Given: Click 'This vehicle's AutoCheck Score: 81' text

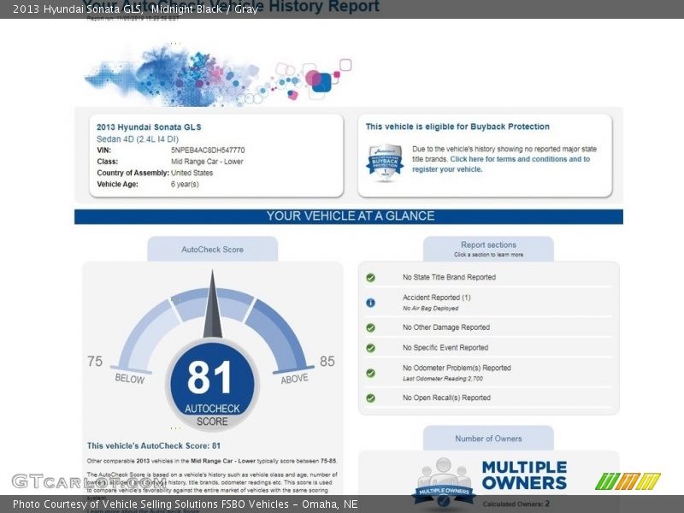Looking at the screenshot, I should tap(154, 445).
